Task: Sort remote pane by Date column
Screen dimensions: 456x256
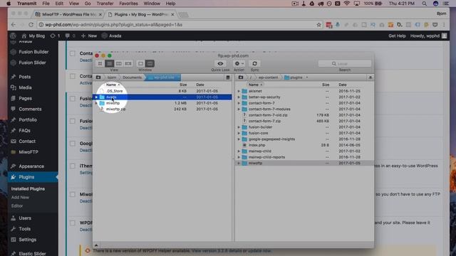Action: click(342, 85)
